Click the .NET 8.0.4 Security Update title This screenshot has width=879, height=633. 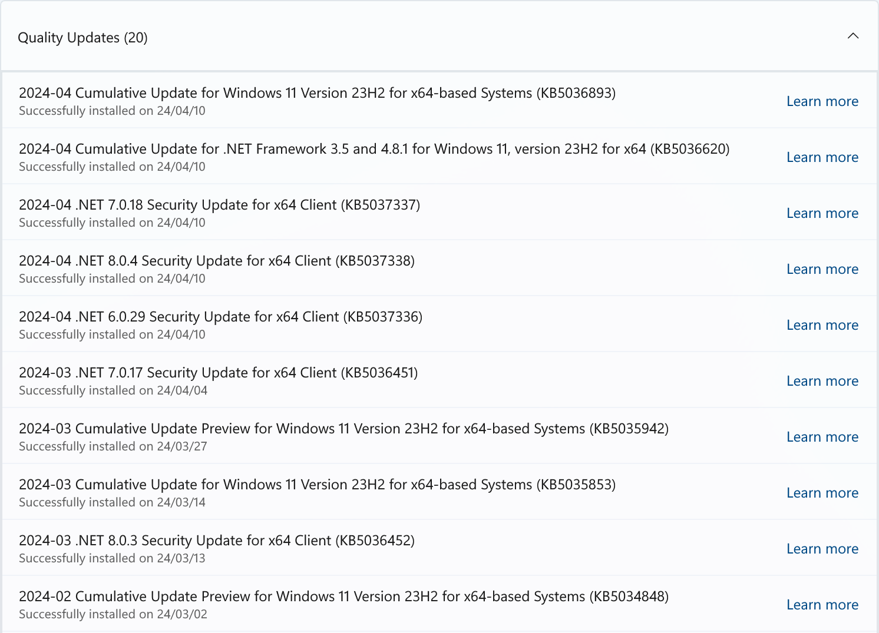point(217,261)
